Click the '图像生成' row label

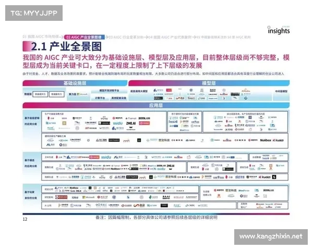coord(49,167)
